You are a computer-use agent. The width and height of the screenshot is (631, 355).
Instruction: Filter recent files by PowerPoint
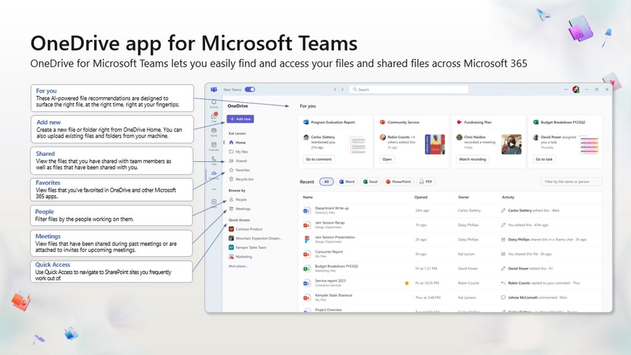tap(398, 181)
